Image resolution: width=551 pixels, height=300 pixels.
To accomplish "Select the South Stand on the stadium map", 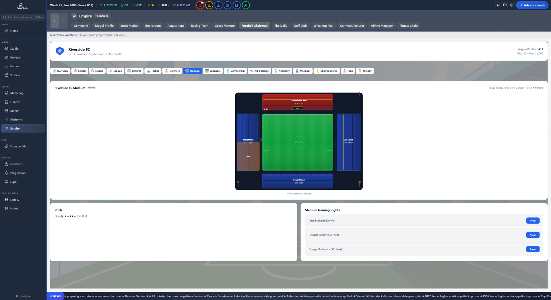I will 298,181.
